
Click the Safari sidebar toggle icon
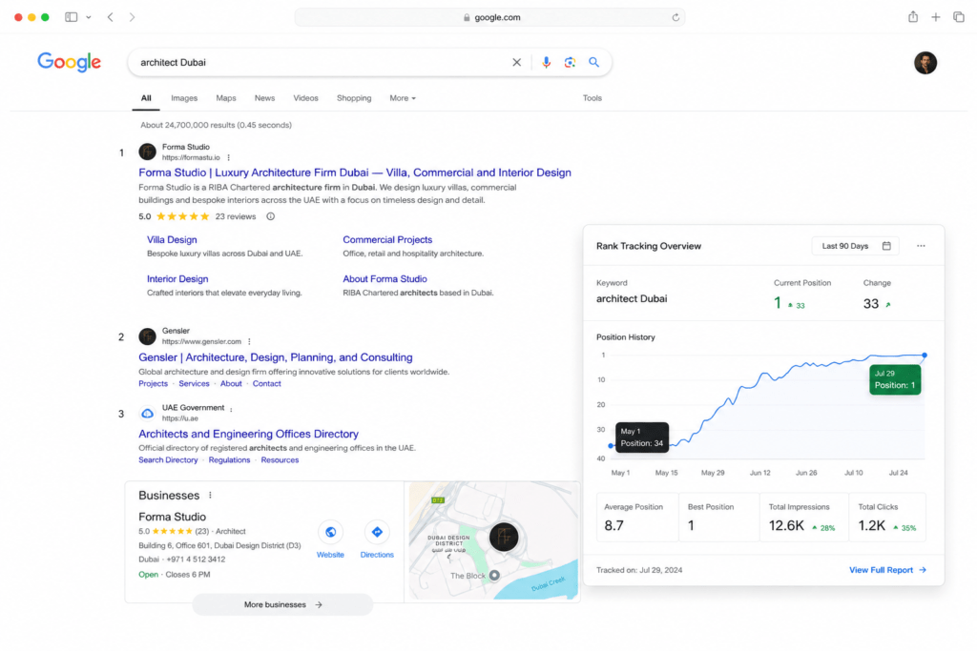71,17
